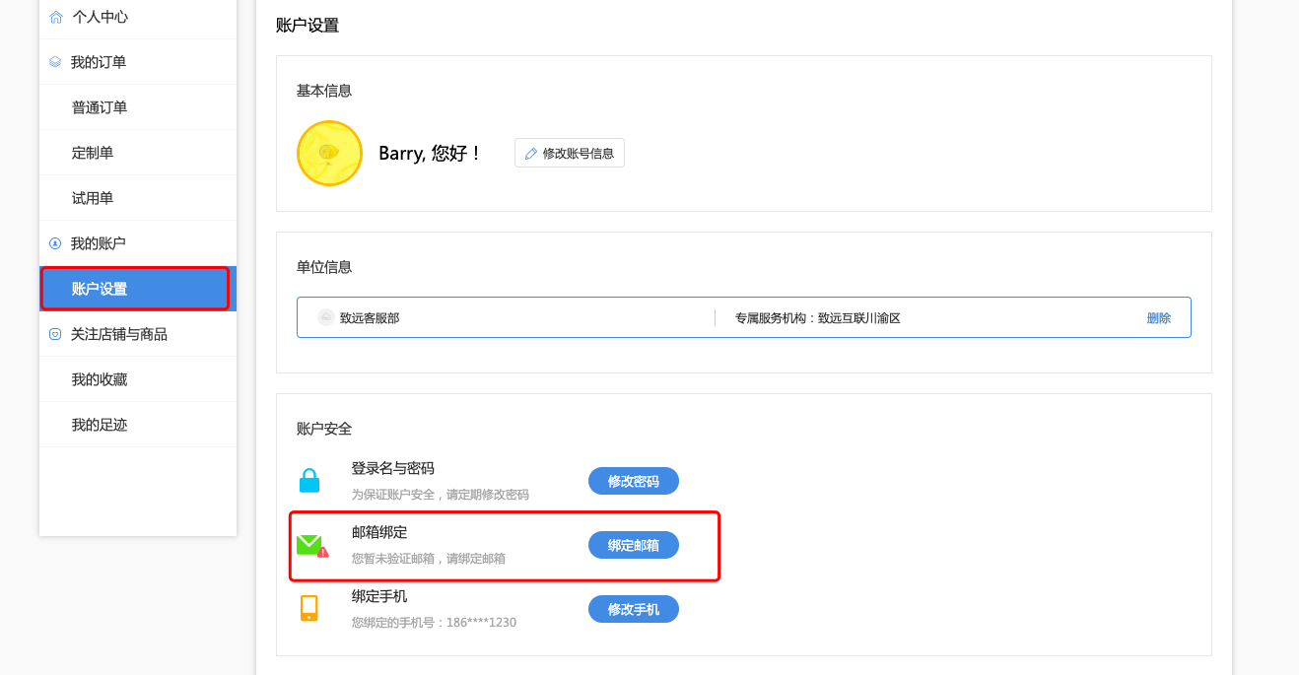Image resolution: width=1299 pixels, height=675 pixels.
Task: Click 修改账号信息 edit button
Action: coord(570,154)
